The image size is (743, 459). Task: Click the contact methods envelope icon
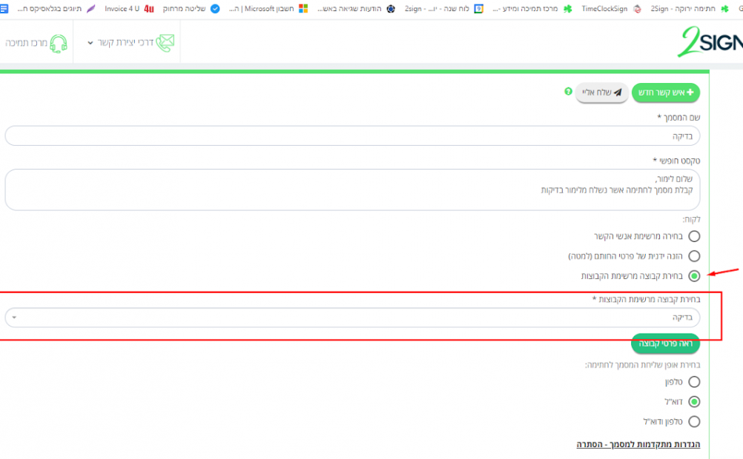click(165, 43)
